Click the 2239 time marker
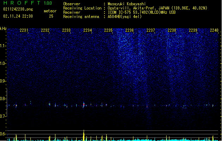Viewport: 222px width, 141px height. click(x=193, y=30)
